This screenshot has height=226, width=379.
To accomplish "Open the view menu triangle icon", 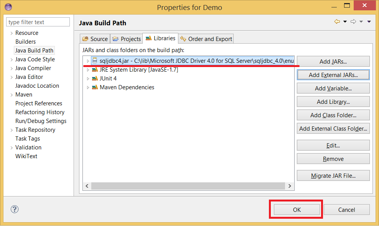I will click(369, 22).
